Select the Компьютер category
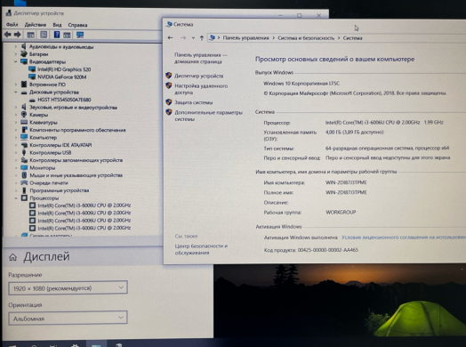The image size is (466, 347). coord(43,137)
